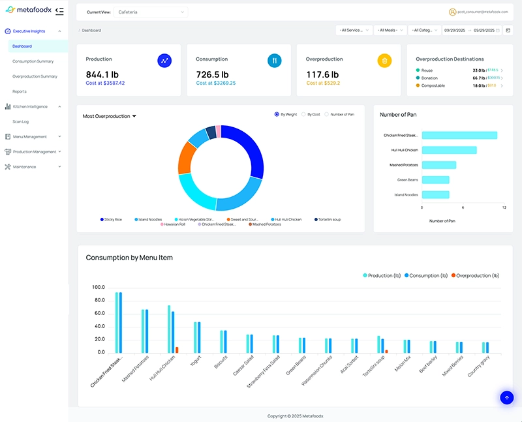Click the Mashed Potatoes pan bar
Screen dimensions: 522x422
438,165
